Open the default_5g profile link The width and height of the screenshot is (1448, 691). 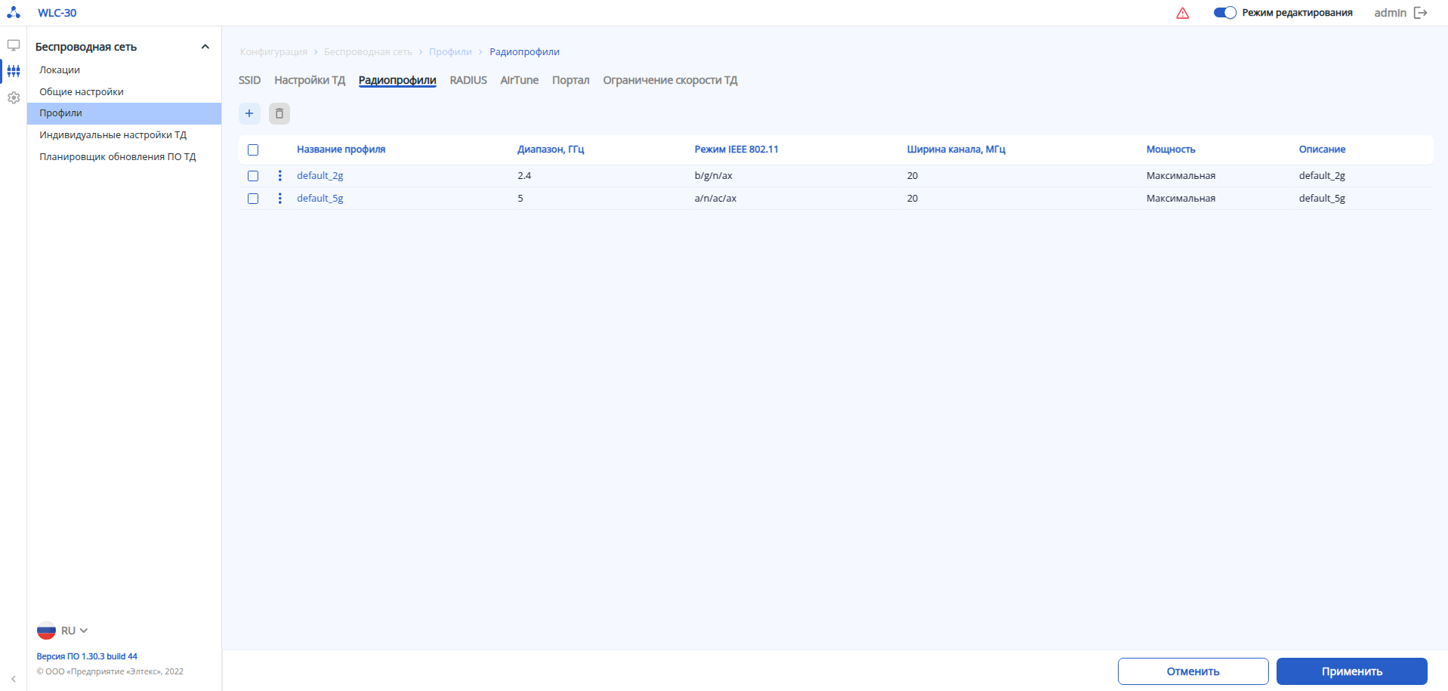(x=320, y=199)
